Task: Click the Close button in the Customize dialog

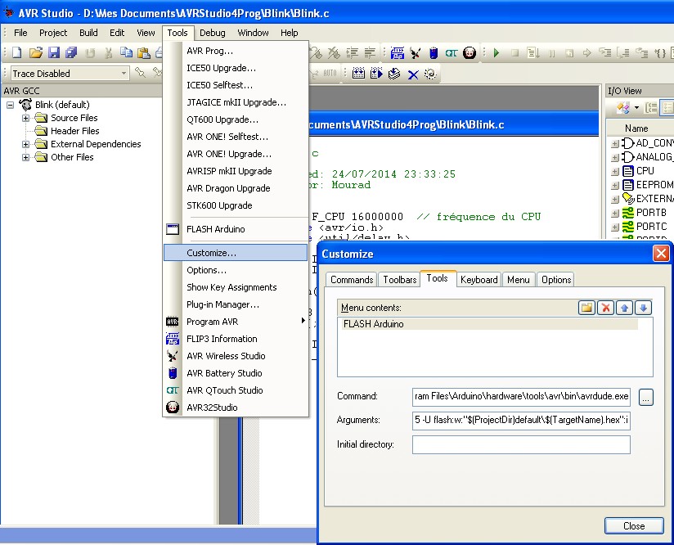Action: point(634,525)
